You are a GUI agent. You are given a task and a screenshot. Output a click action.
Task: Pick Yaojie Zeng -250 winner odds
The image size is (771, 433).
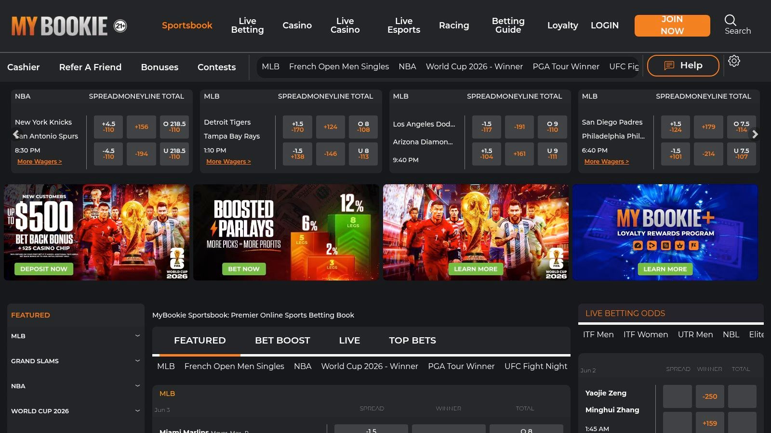710,396
